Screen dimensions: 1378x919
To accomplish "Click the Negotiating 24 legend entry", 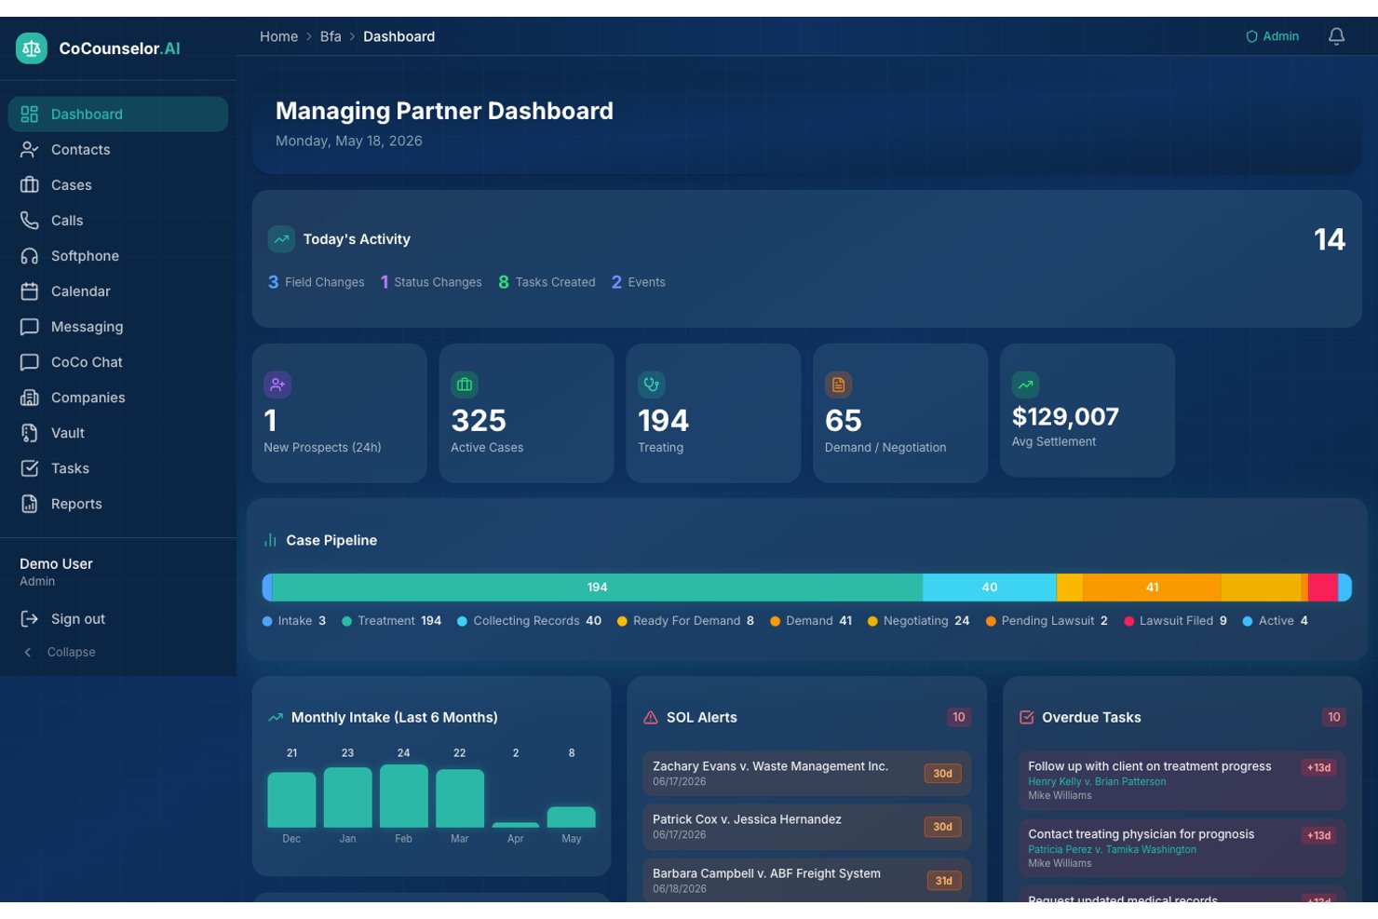I will [919, 621].
